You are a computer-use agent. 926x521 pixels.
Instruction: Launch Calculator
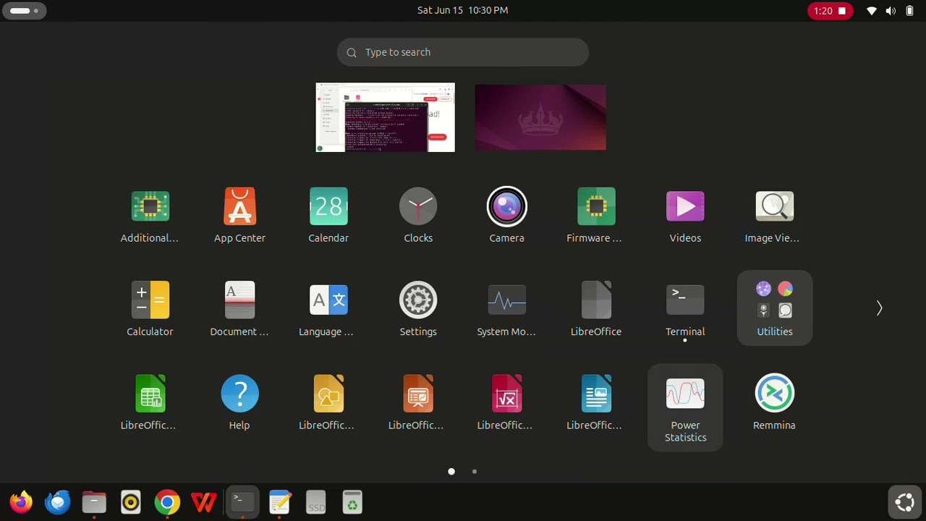[x=150, y=309]
